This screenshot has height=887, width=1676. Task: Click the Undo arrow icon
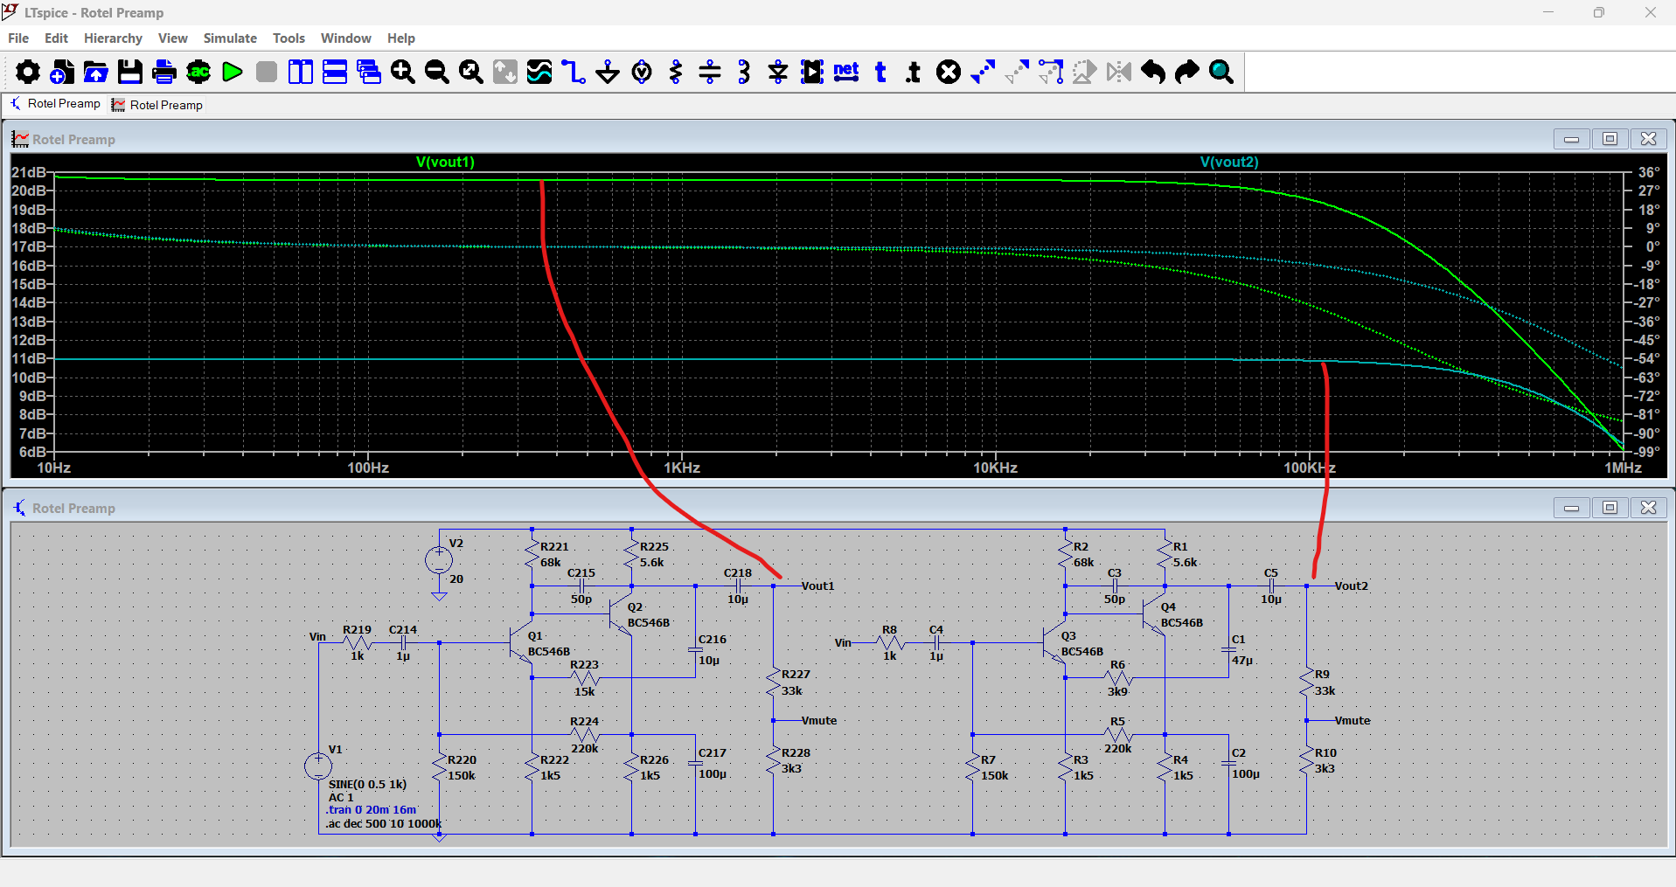(1153, 72)
